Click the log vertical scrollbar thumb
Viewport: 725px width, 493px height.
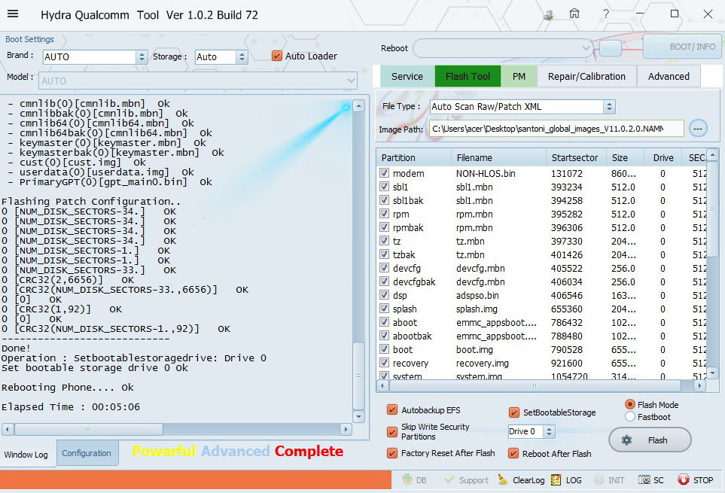(x=358, y=376)
